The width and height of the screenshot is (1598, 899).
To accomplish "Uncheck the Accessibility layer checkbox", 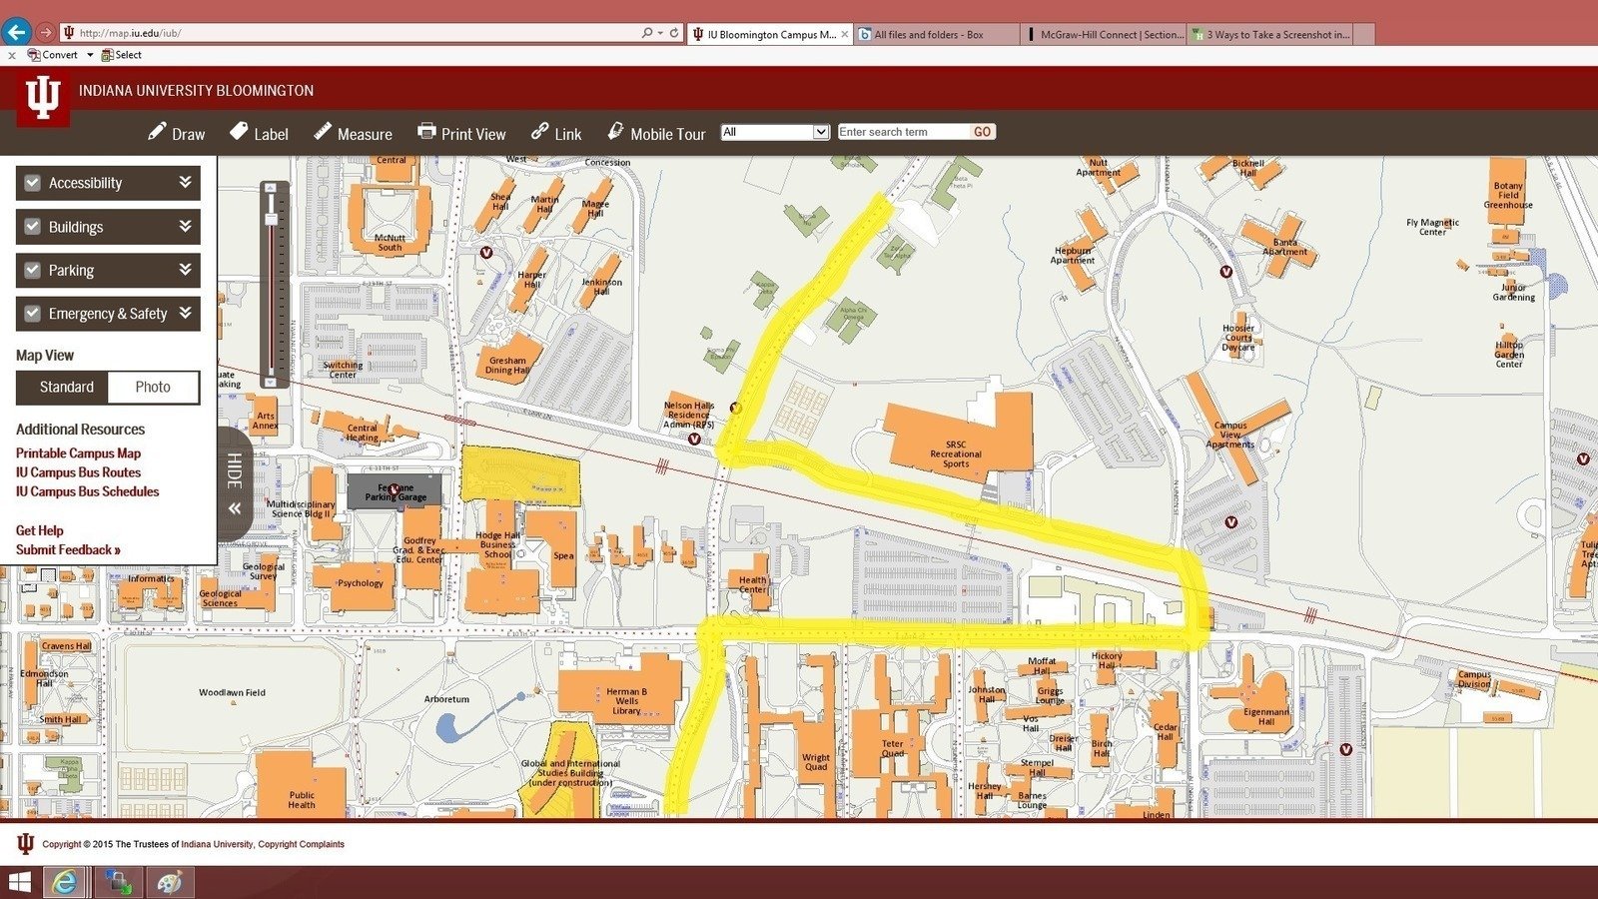I will tap(33, 183).
